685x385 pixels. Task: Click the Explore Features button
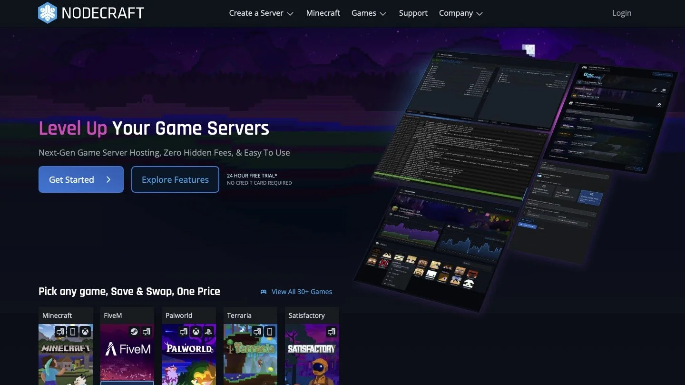click(175, 179)
